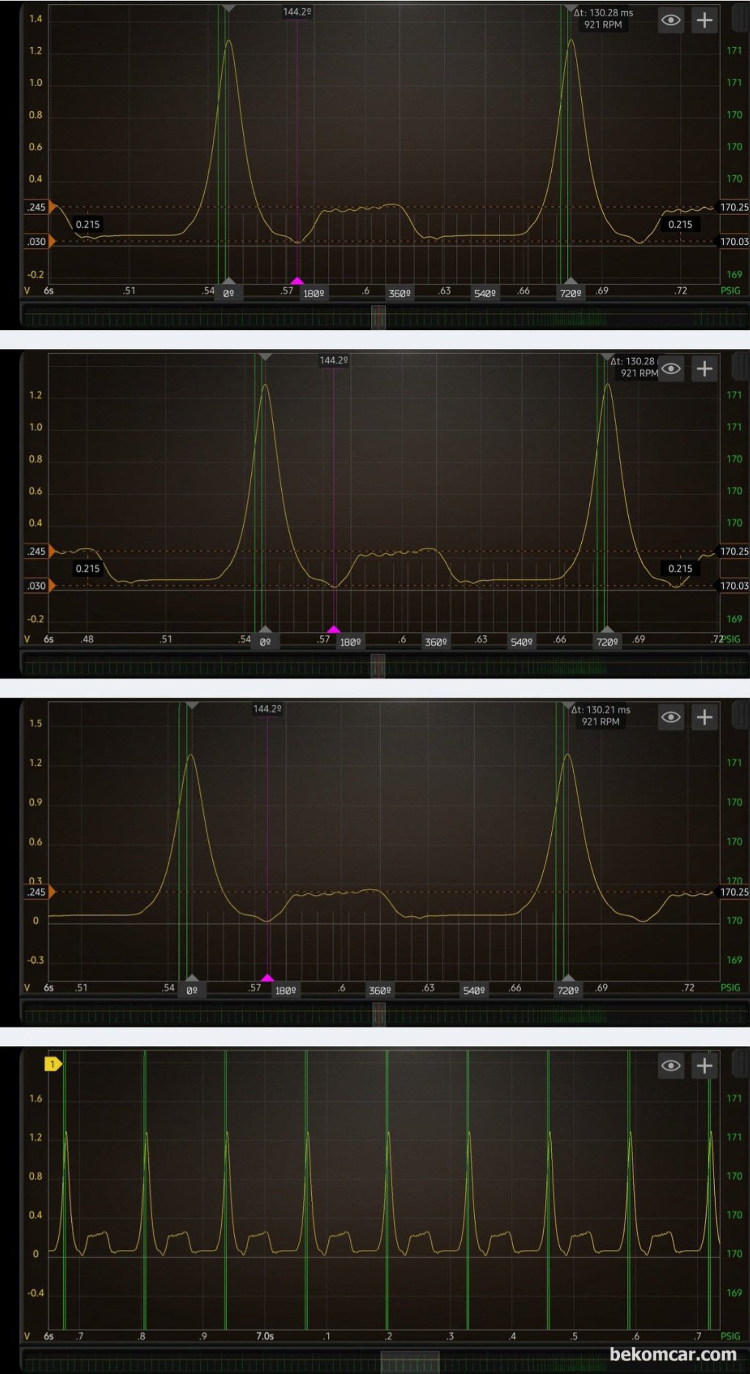This screenshot has height=1374, width=750.
Task: Click the magenta triangle cursor in the top panel
Action: click(x=297, y=281)
